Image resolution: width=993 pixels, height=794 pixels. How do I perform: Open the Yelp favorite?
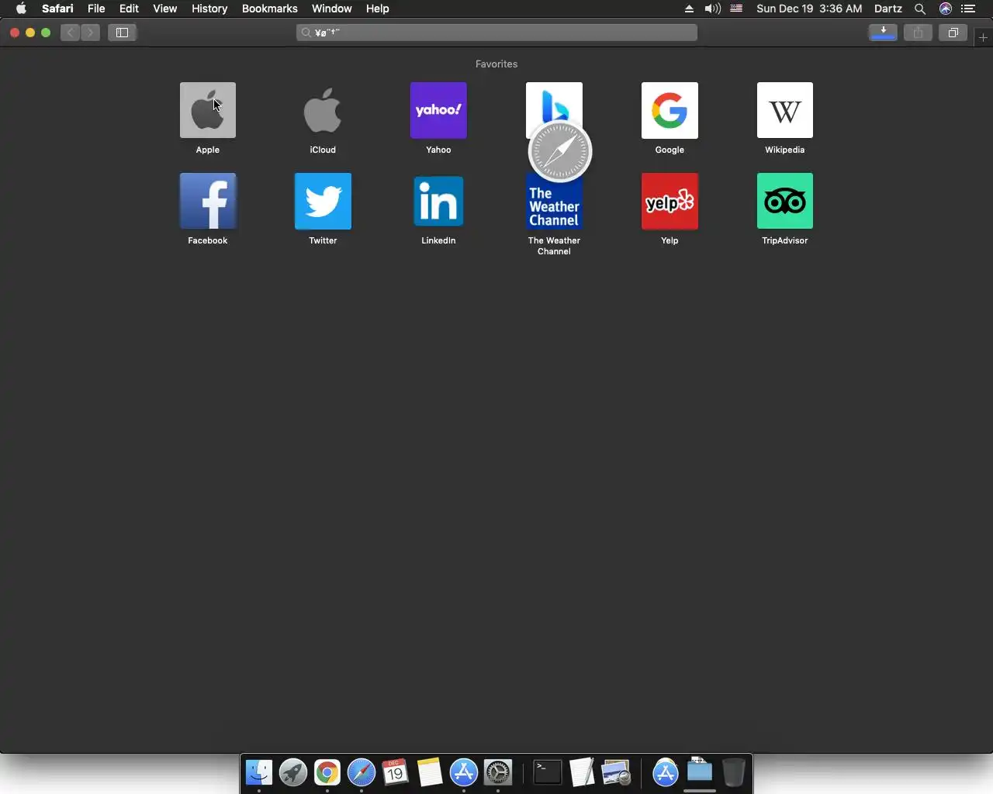coord(669,201)
